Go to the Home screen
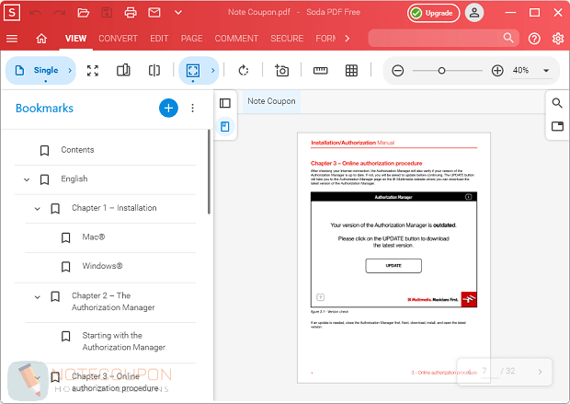The height and width of the screenshot is (404, 570). [x=41, y=39]
